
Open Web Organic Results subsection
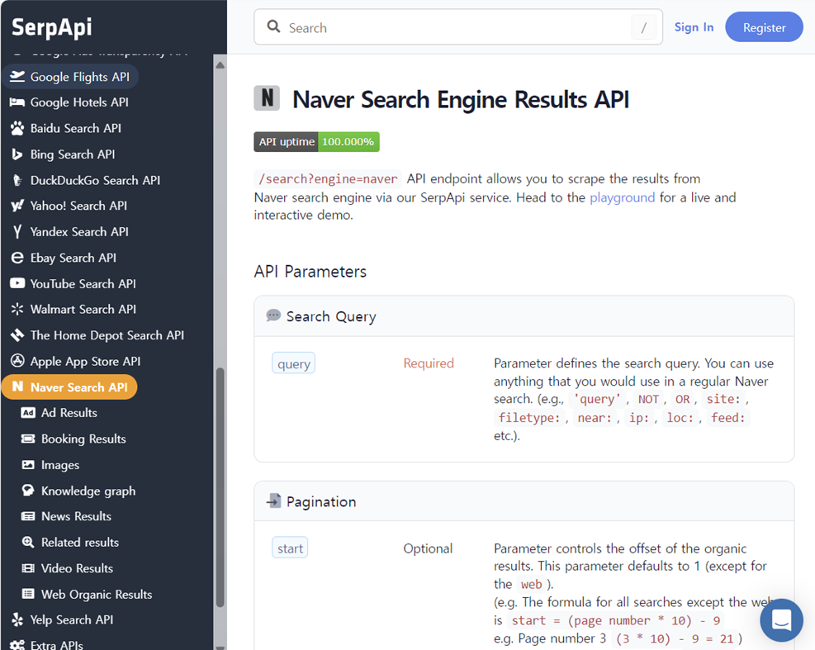(x=97, y=595)
